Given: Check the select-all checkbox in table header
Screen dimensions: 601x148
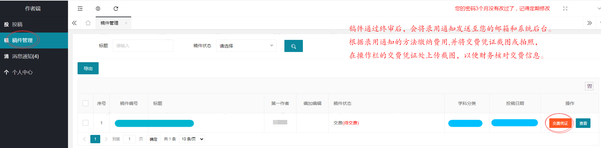Looking at the screenshot, I should pos(86,103).
